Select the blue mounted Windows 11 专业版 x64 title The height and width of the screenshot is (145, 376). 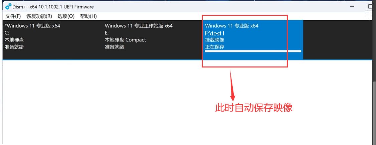tap(232, 26)
